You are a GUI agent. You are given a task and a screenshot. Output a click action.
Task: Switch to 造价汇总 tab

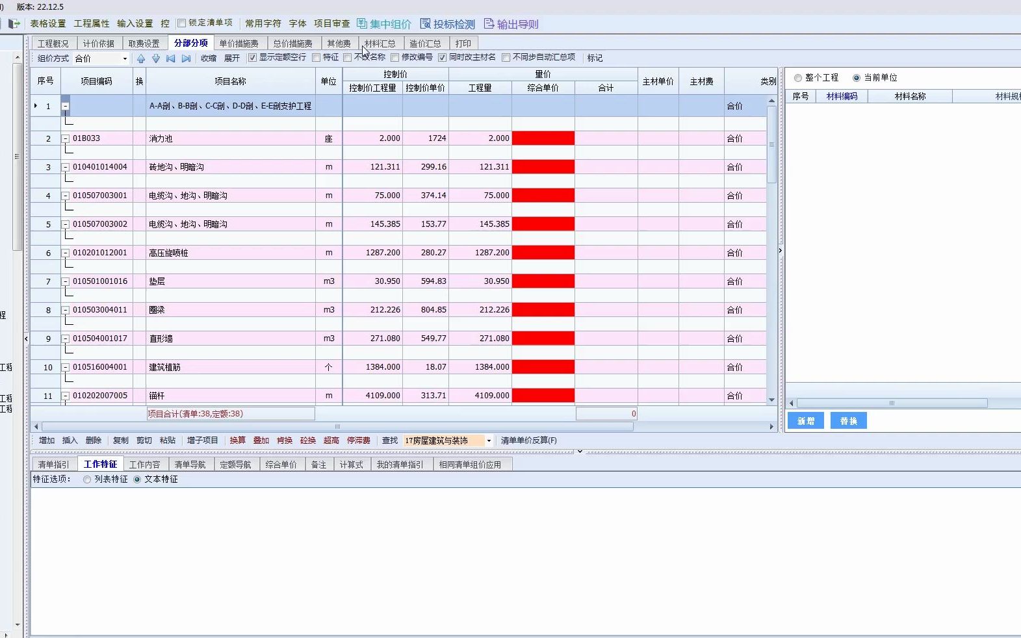(x=425, y=44)
